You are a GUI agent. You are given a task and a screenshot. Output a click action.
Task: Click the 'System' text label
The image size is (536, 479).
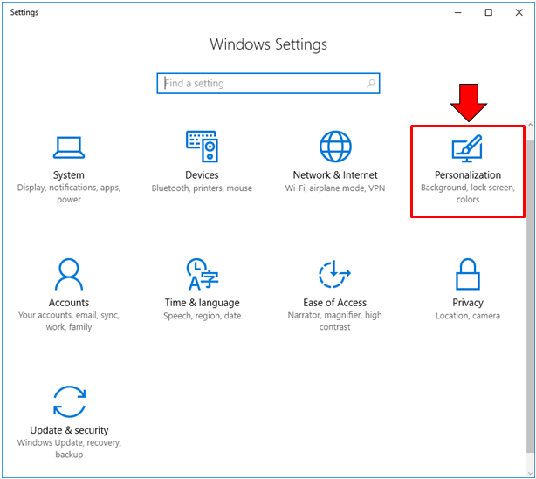coord(68,175)
